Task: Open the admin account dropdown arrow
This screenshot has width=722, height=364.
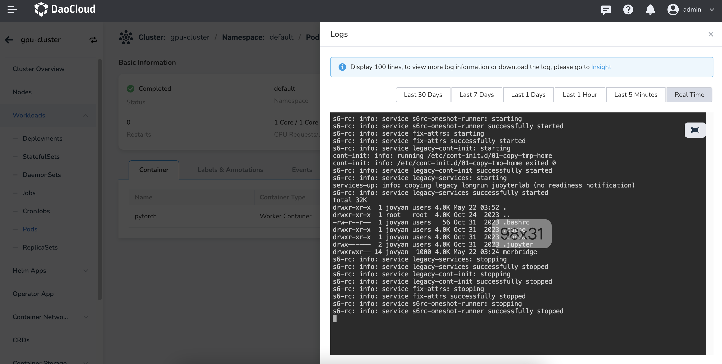Action: pyautogui.click(x=712, y=10)
